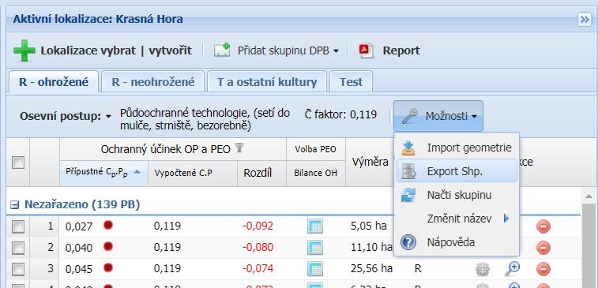Click Bilance OH column header
This screenshot has height=288, width=598.
click(x=316, y=173)
